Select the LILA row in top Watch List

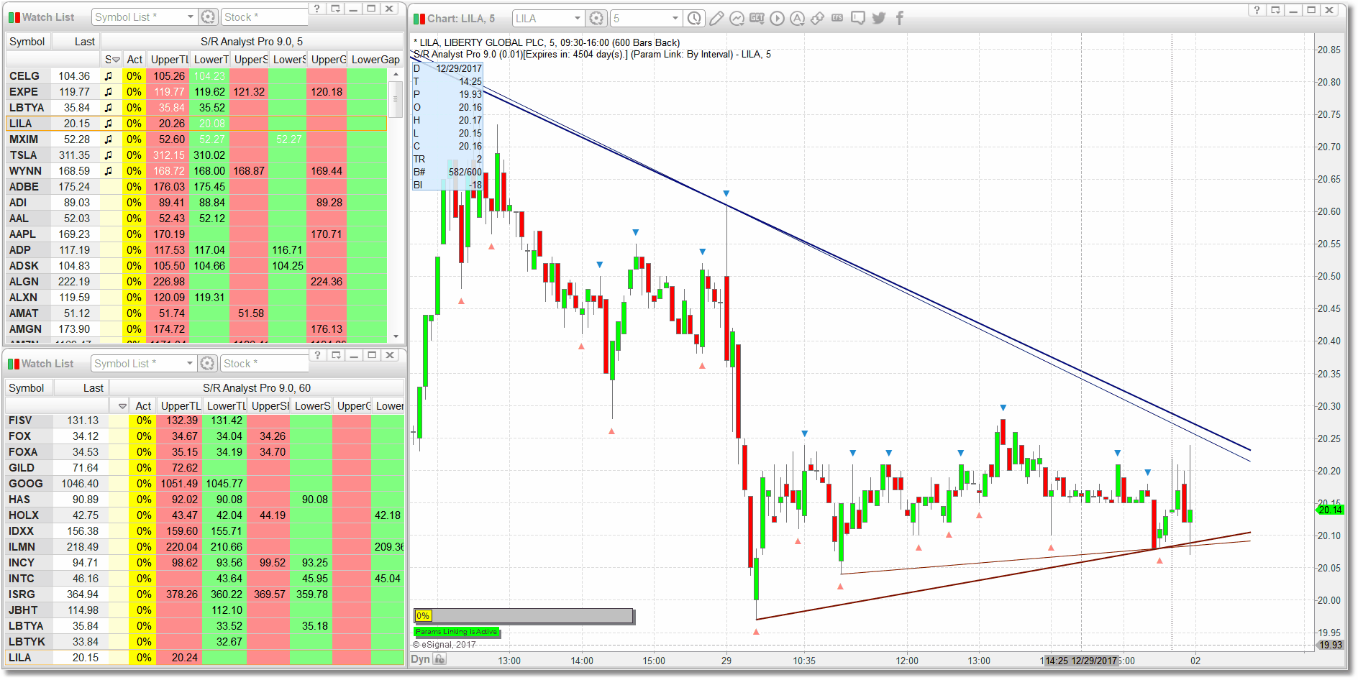(196, 124)
